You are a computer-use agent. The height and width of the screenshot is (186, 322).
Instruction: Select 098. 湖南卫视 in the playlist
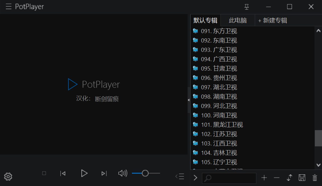click(252, 96)
